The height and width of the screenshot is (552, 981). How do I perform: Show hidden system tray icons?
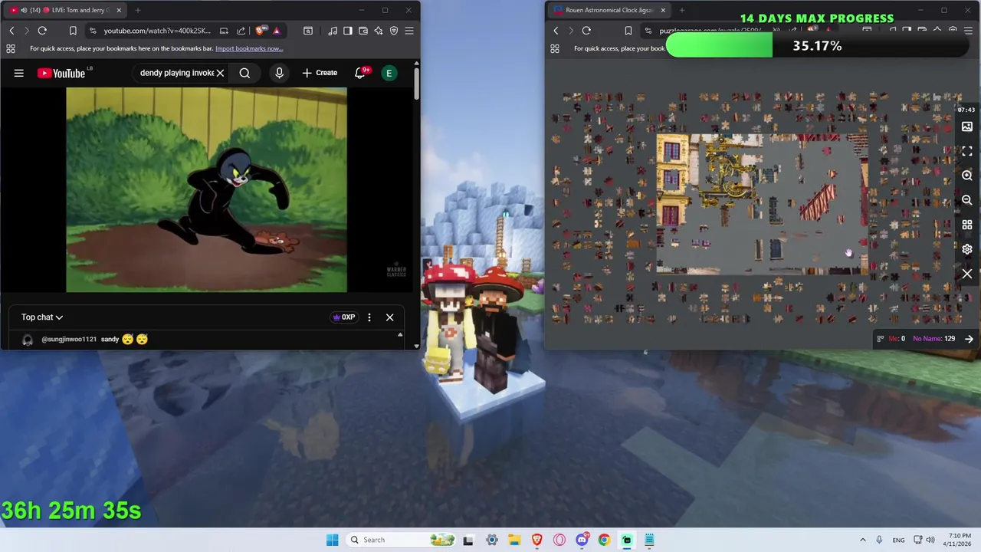click(x=863, y=540)
